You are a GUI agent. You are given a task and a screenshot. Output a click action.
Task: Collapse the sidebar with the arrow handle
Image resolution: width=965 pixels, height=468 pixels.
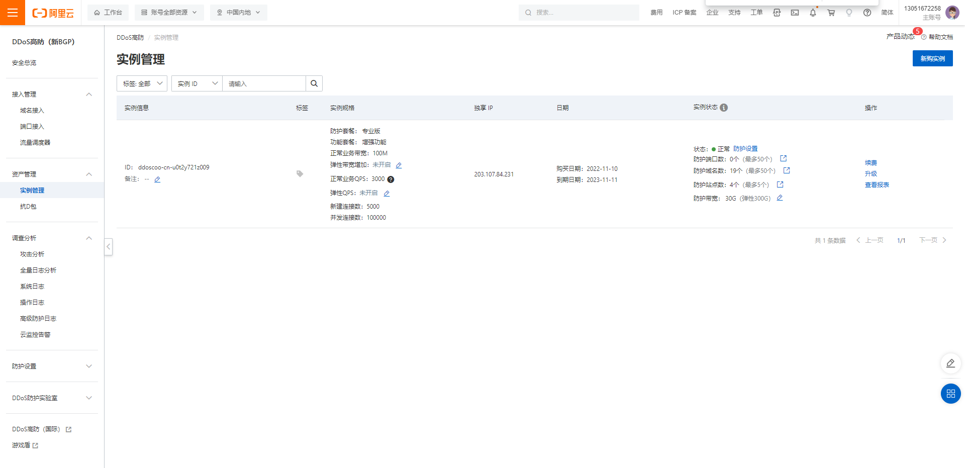pos(108,247)
